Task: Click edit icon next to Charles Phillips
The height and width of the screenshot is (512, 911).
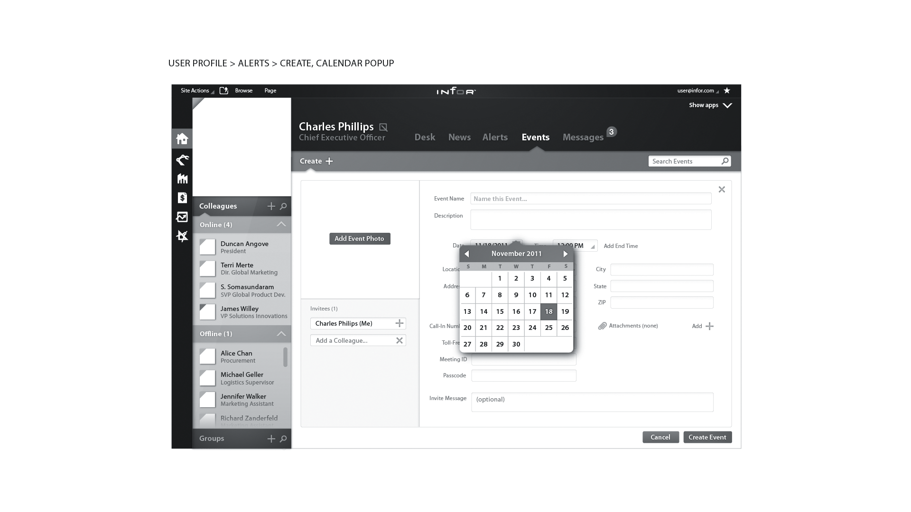Action: (x=383, y=127)
